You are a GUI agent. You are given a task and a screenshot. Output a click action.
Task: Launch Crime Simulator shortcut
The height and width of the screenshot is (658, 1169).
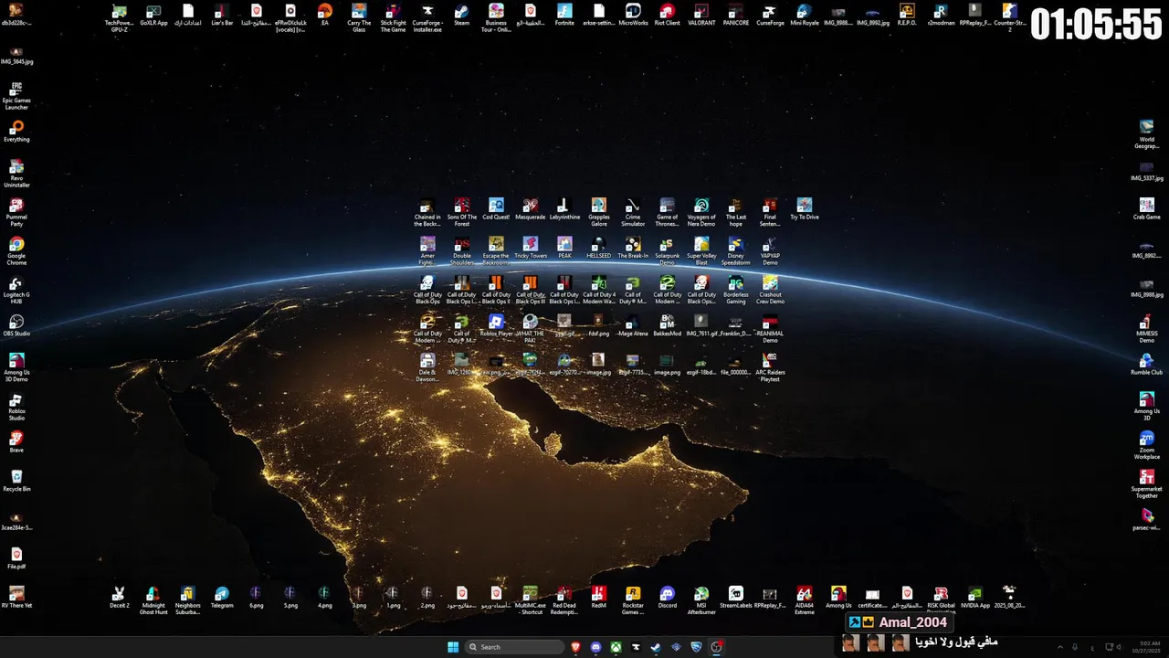(x=633, y=211)
